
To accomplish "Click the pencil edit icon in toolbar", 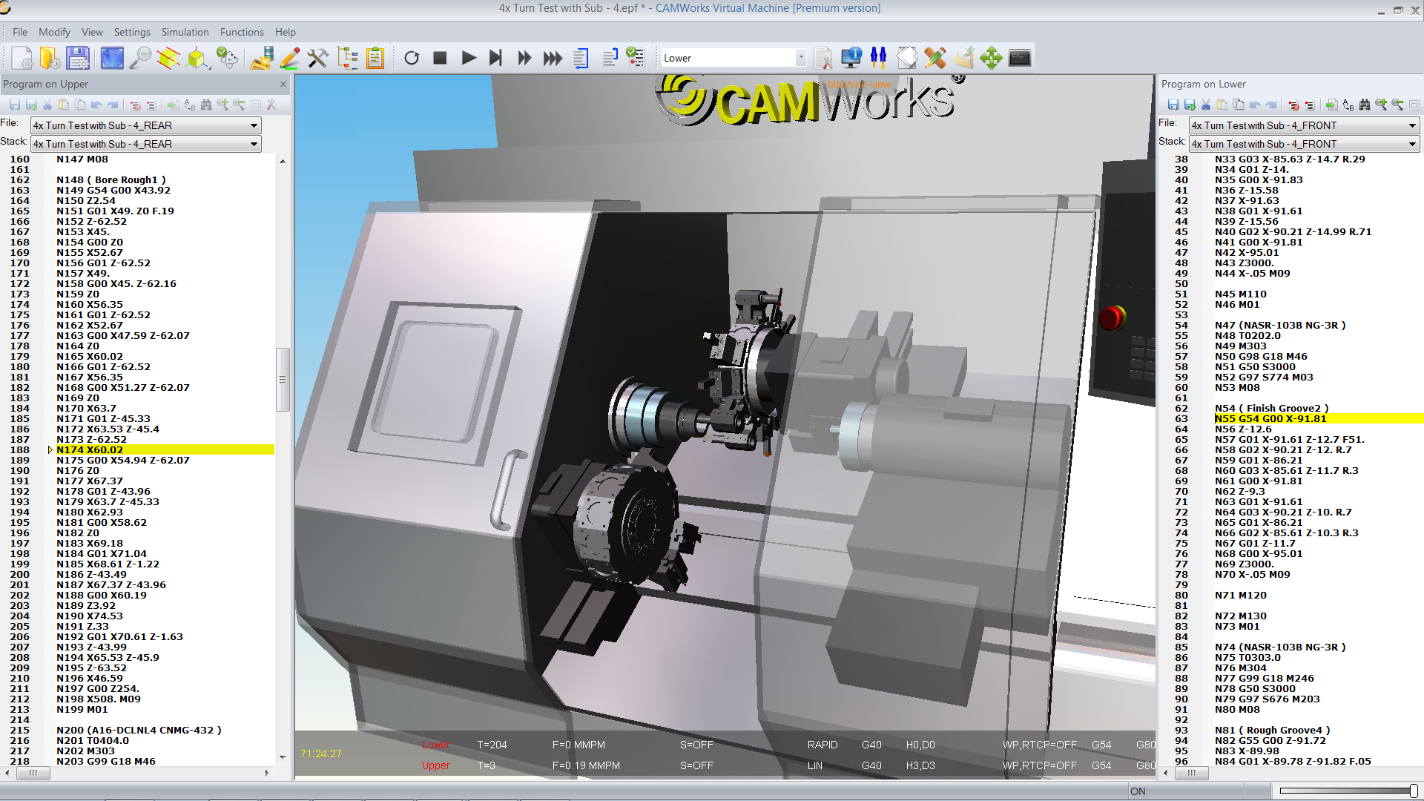I will (x=290, y=58).
